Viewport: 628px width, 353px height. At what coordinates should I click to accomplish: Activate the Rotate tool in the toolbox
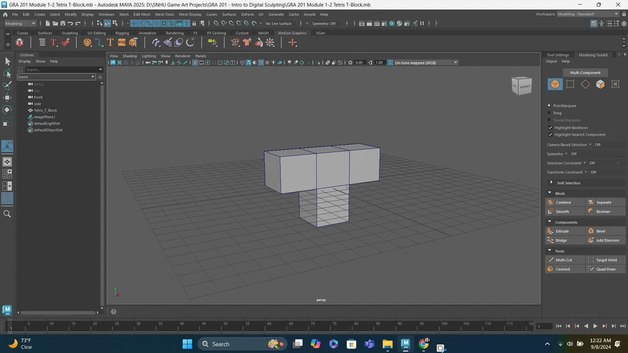pos(8,109)
